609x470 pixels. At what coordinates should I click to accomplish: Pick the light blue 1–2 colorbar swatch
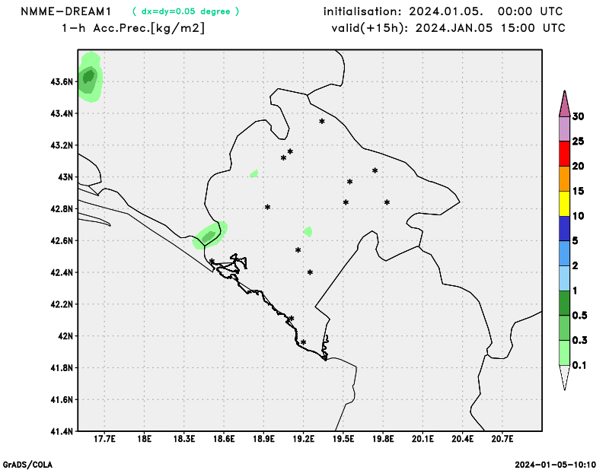point(564,278)
